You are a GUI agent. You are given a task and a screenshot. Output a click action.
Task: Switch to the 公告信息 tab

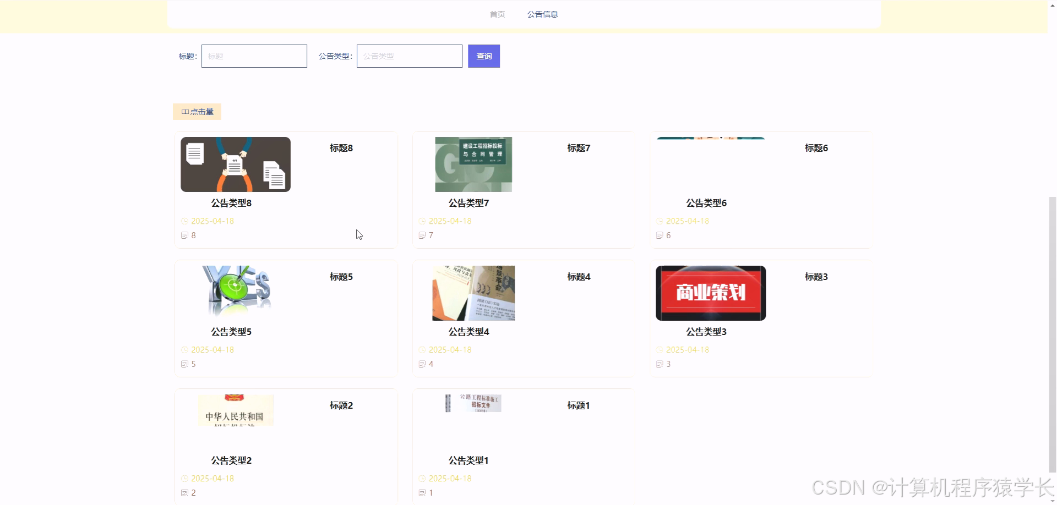point(542,14)
